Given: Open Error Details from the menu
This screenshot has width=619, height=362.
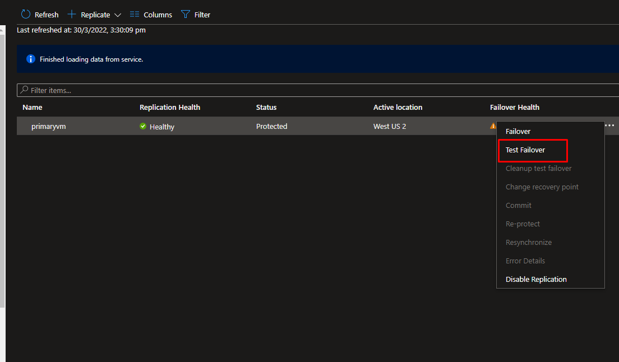Looking at the screenshot, I should pyautogui.click(x=525, y=261).
